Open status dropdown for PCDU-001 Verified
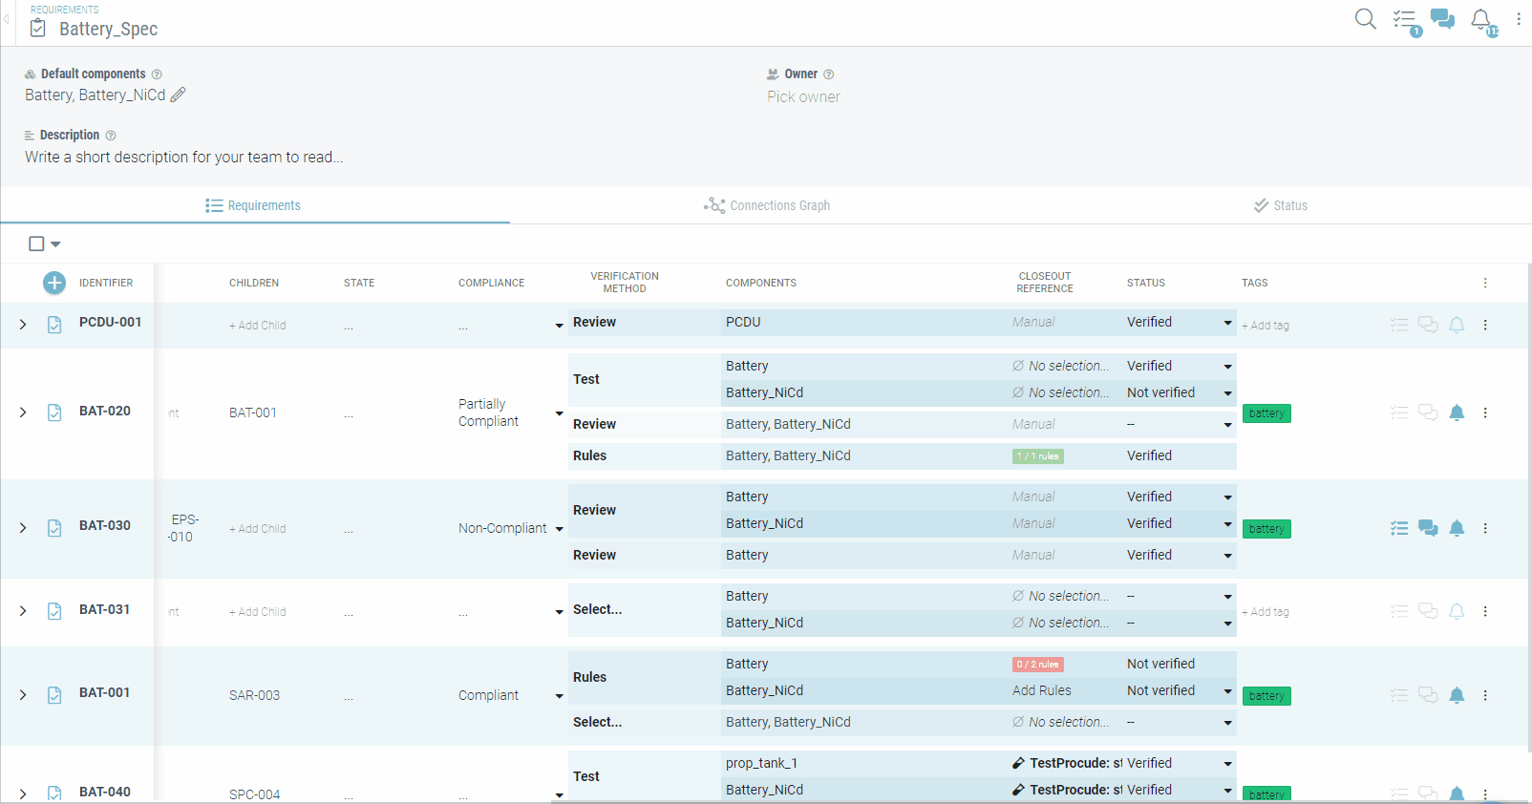This screenshot has height=804, width=1532. click(x=1227, y=324)
